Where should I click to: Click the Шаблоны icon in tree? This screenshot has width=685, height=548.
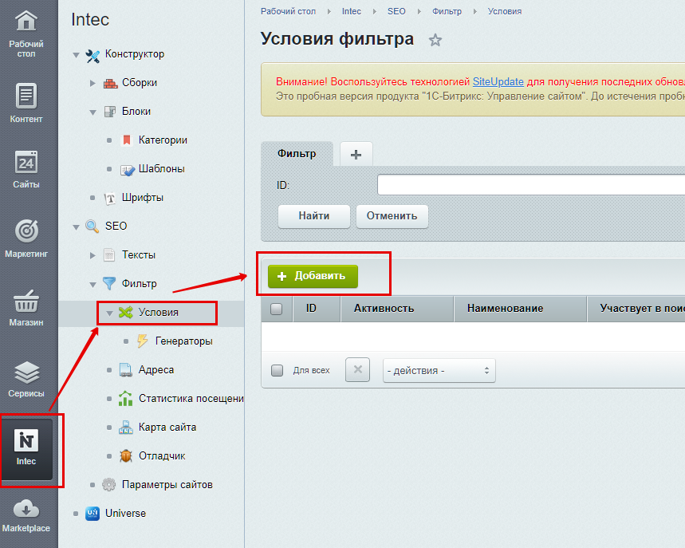click(128, 170)
